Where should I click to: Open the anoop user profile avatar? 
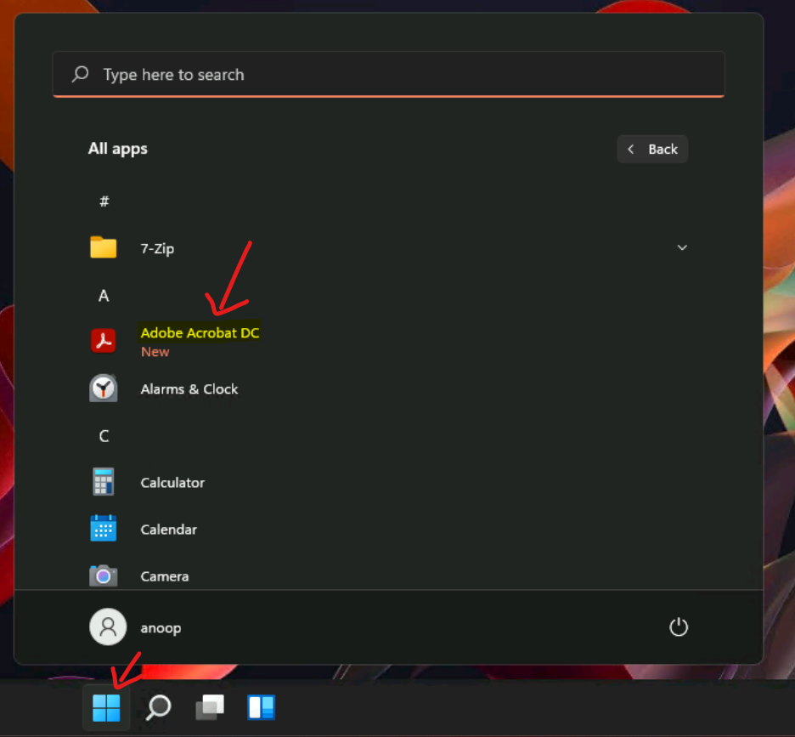pos(108,626)
